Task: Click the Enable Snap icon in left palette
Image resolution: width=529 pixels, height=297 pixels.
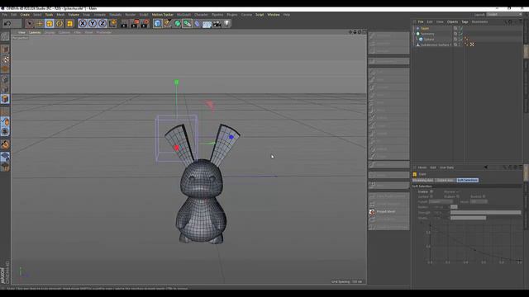Action: 5,145
